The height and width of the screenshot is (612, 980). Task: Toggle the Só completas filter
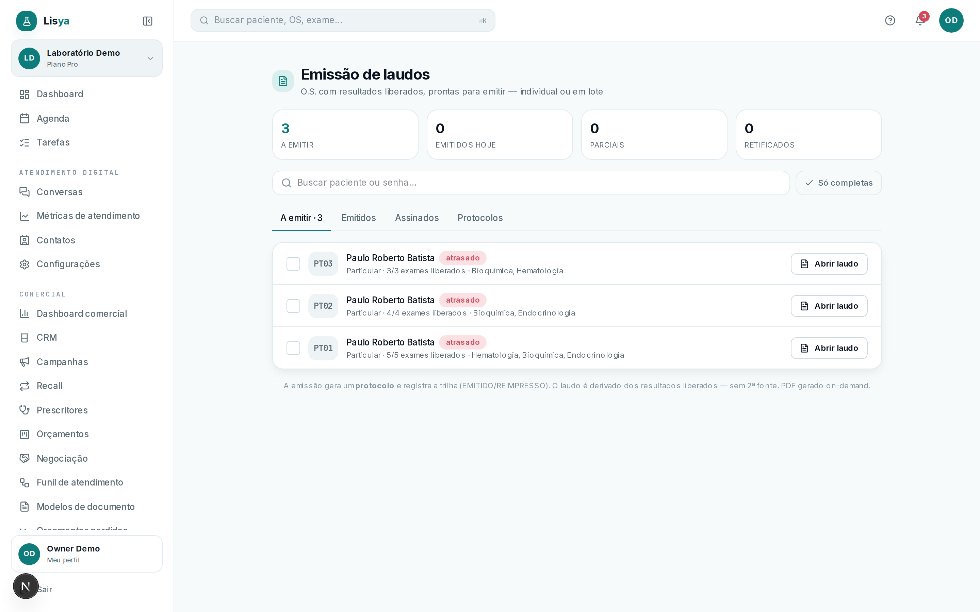point(838,183)
